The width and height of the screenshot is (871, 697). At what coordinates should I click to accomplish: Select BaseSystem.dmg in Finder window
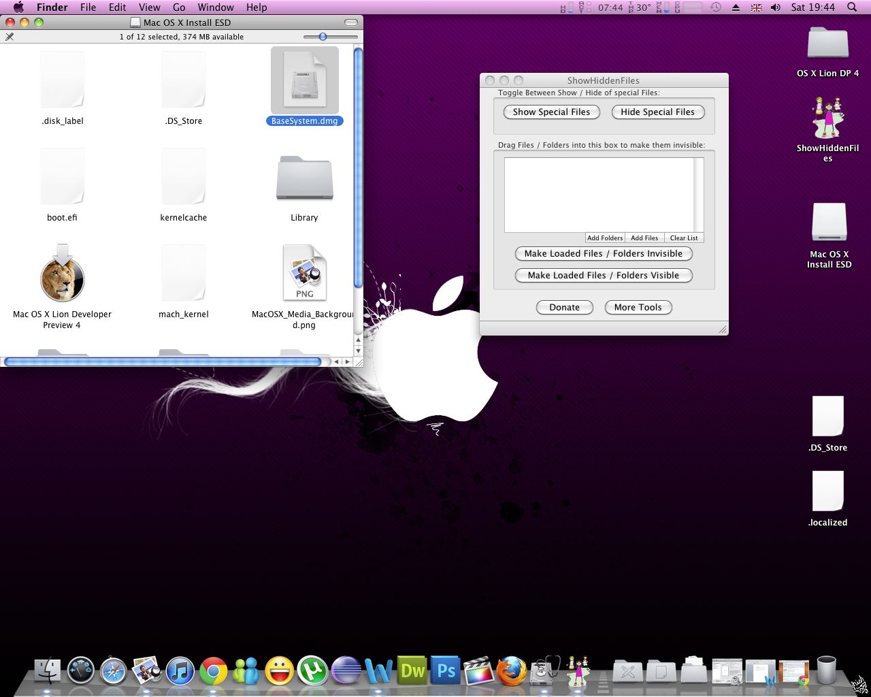click(x=304, y=86)
